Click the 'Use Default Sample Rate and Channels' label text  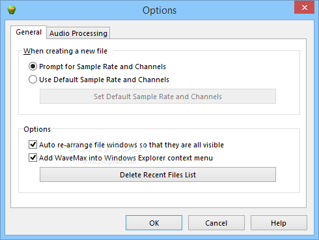[104, 80]
